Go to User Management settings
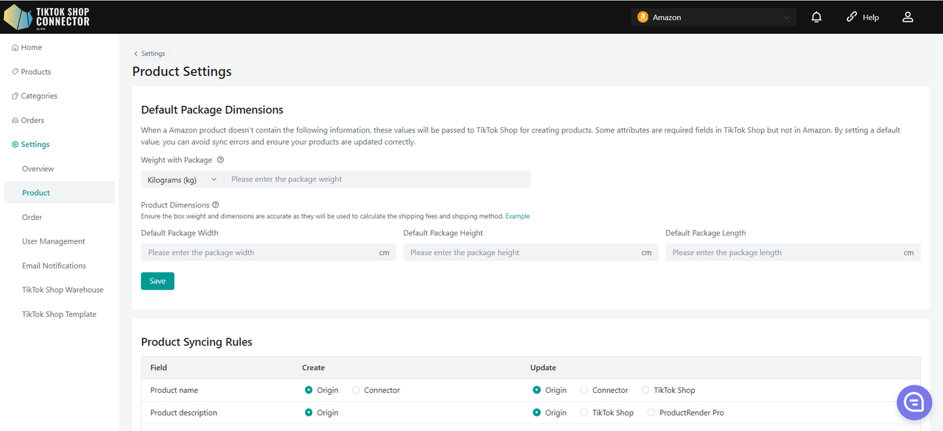Screen dimensions: 943x431 point(54,242)
